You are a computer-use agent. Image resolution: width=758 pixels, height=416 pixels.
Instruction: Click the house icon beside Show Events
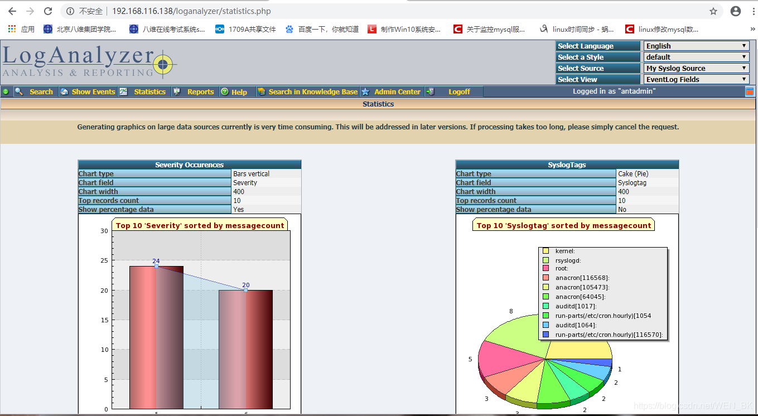[64, 91]
